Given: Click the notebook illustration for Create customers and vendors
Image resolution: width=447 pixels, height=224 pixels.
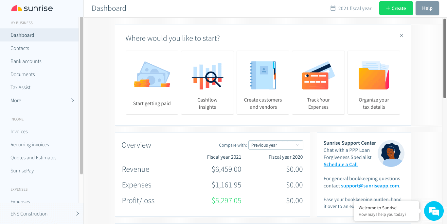Looking at the screenshot, I should [x=263, y=75].
